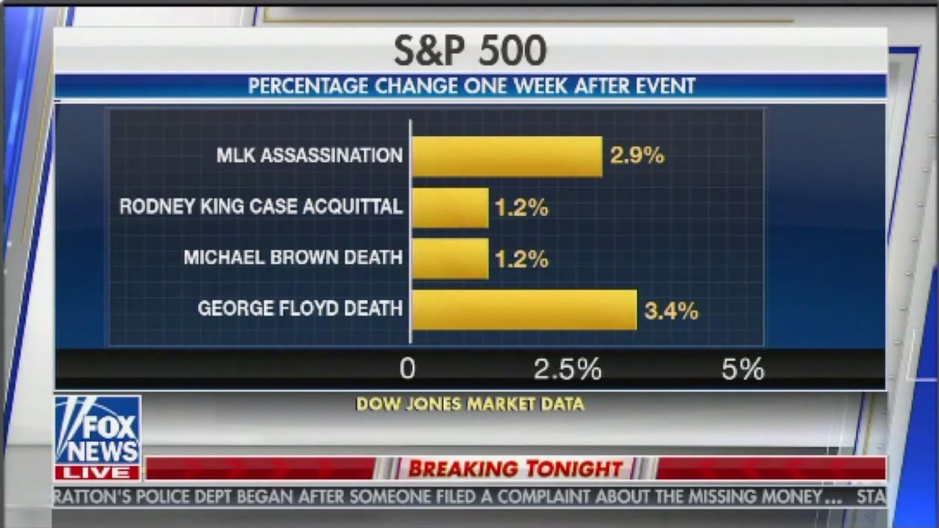This screenshot has height=528, width=939.
Task: Click the Rodney King Case Acquittal label
Action: click(x=261, y=207)
